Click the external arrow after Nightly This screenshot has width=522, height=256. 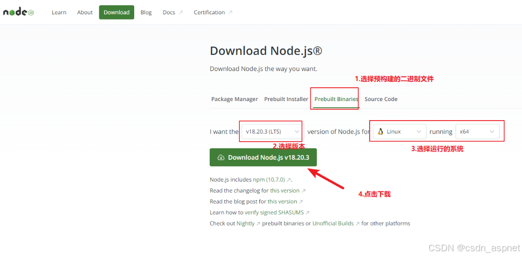(x=258, y=224)
